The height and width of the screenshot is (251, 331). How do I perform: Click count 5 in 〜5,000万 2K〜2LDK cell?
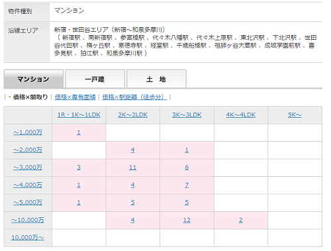[x=132, y=203]
